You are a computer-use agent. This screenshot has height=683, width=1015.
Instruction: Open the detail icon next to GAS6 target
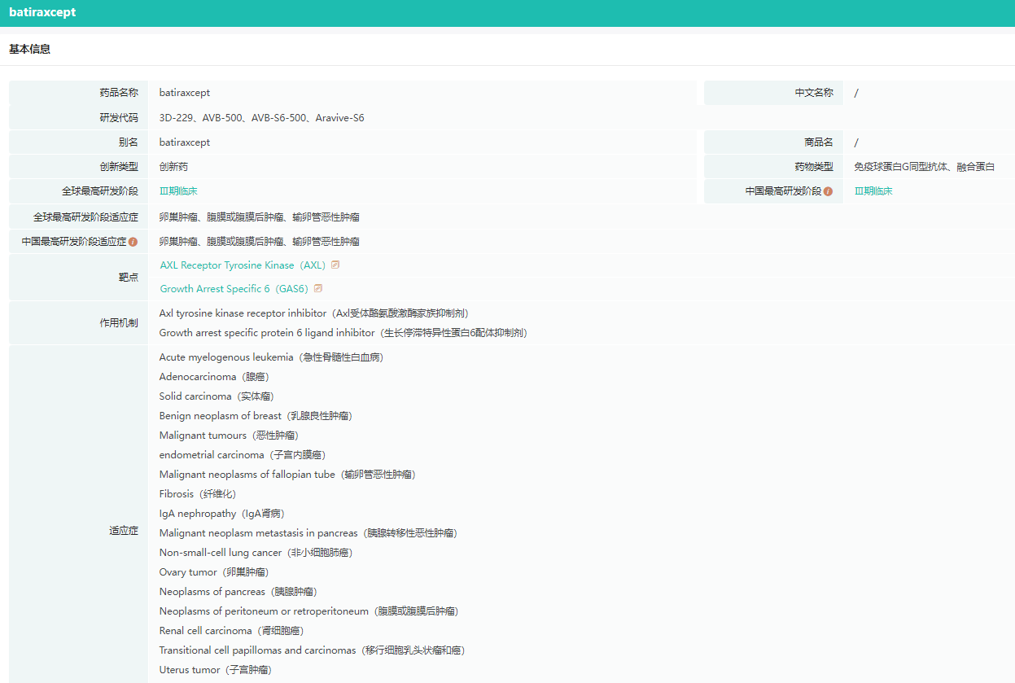[318, 288]
